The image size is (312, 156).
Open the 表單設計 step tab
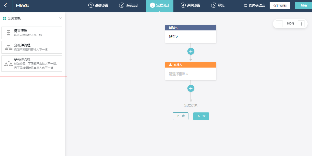pyautogui.click(x=129, y=5)
